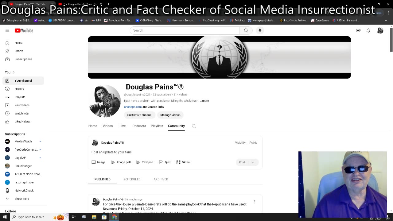Image resolution: width=393 pixels, height=221 pixels.
Task: Open the notifications bell
Action: (x=368, y=30)
